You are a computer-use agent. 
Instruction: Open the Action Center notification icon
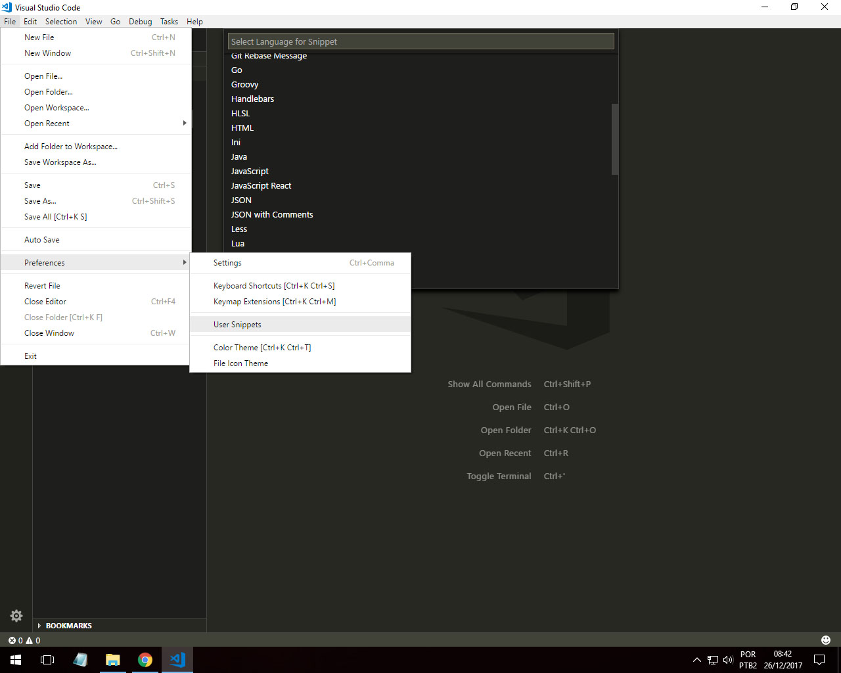point(819,660)
